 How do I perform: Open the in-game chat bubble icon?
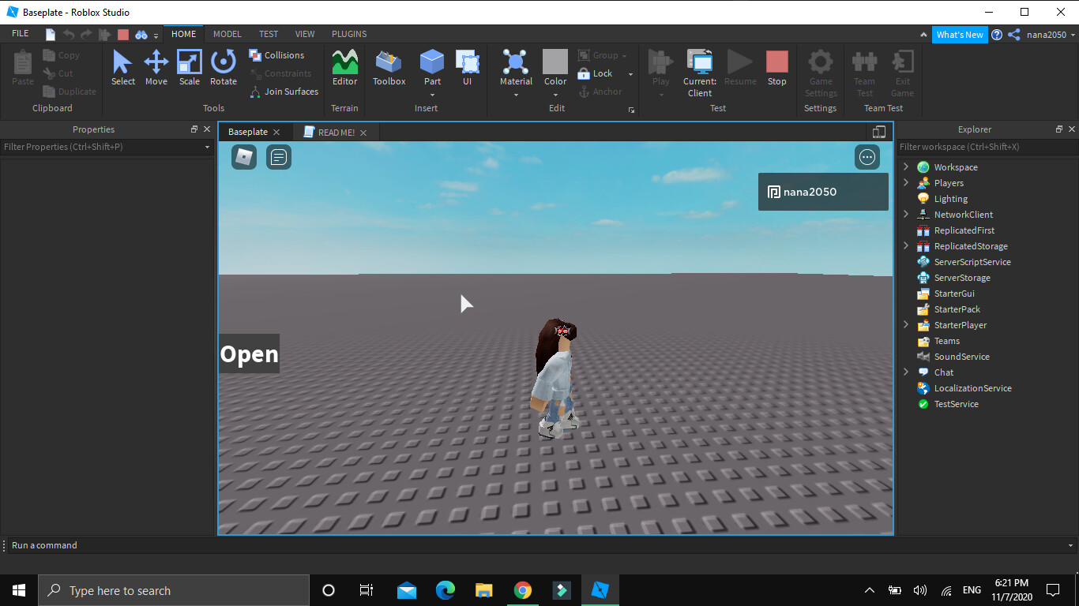coord(279,157)
